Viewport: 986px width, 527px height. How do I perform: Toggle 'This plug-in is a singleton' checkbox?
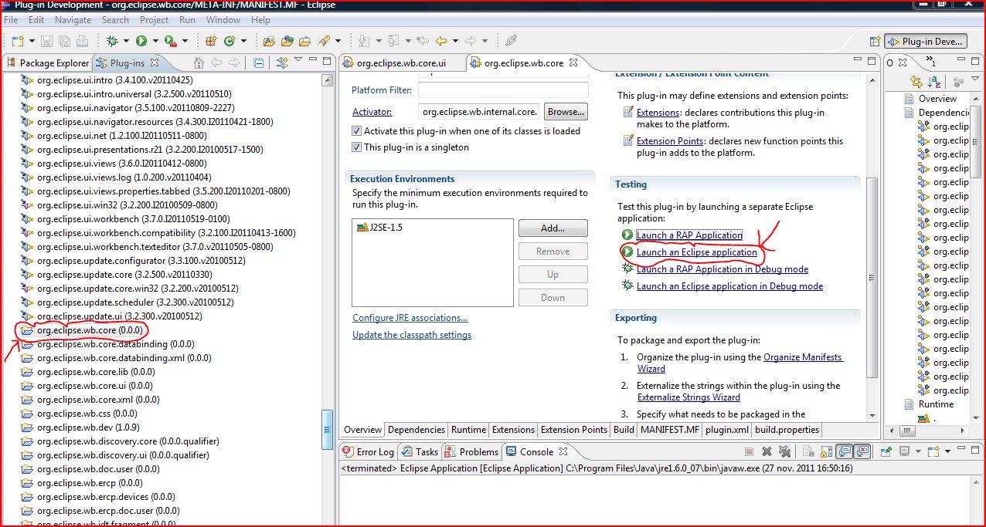(357, 147)
